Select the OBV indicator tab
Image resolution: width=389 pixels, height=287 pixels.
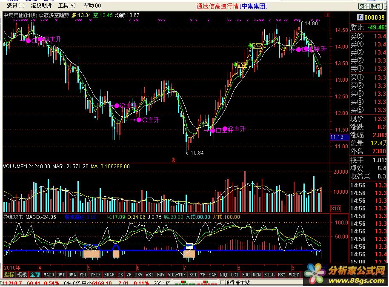tap(139, 275)
